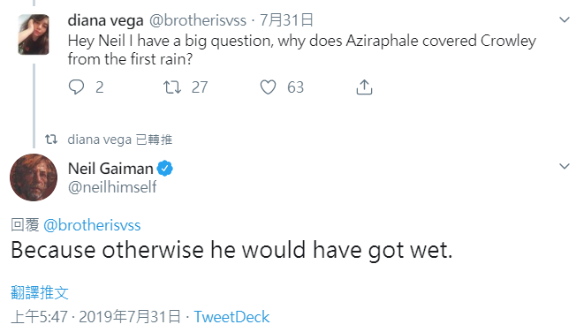Click the reply speech bubble icon
Screen dimensions: 576x332
(x=76, y=87)
